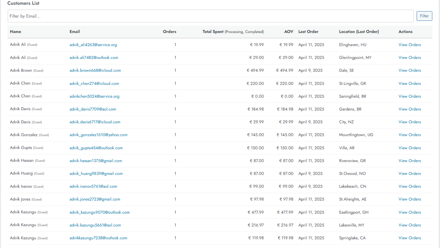Screen dimensions: 440x248
Task: View Orders for Advik Ivanov
Action: tap(410, 187)
